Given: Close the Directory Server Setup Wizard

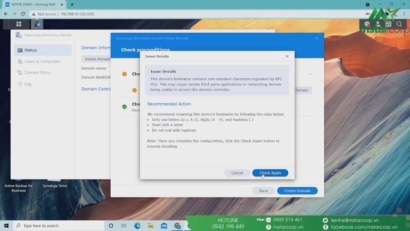Looking at the screenshot, I should pos(316,38).
